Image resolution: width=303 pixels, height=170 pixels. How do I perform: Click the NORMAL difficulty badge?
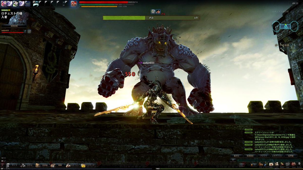pos(6,10)
